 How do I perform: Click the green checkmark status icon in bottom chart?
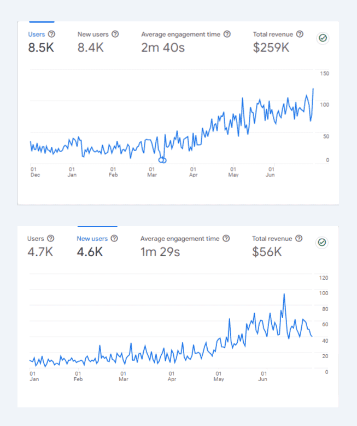pos(322,242)
